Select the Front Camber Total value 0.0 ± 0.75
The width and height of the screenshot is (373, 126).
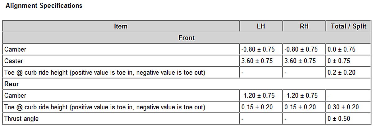pyautogui.click(x=342, y=49)
